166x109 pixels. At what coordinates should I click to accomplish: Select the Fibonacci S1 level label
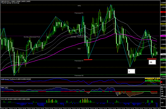pyautogui.click(x=79, y=61)
